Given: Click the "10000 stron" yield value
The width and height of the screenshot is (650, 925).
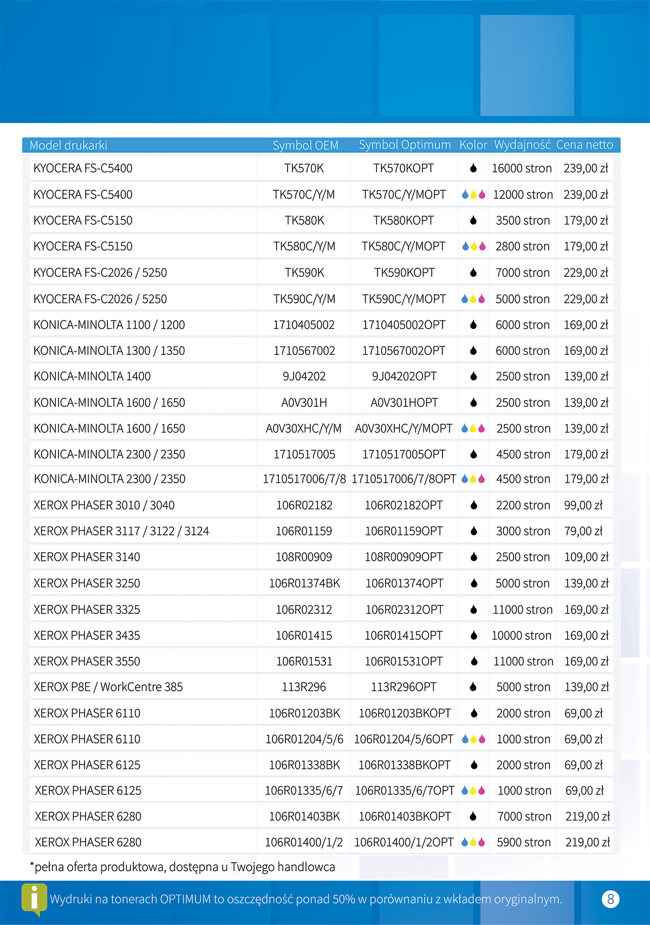Looking at the screenshot, I should 522,636.
